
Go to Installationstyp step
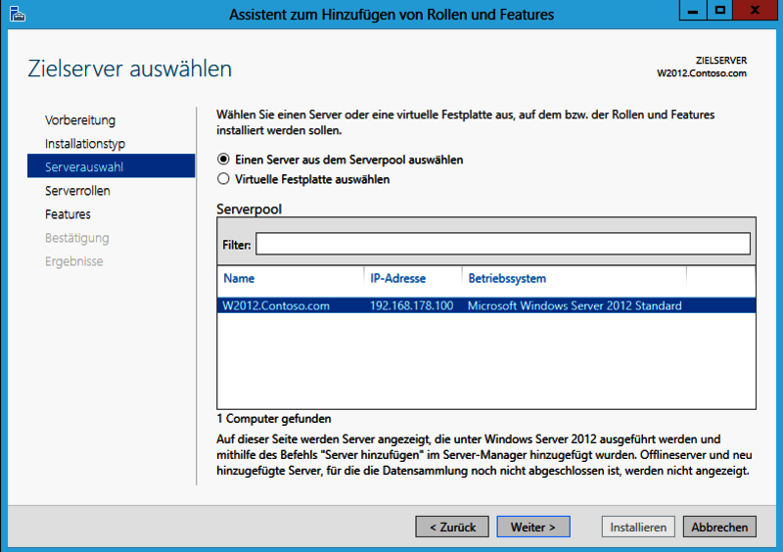(85, 144)
